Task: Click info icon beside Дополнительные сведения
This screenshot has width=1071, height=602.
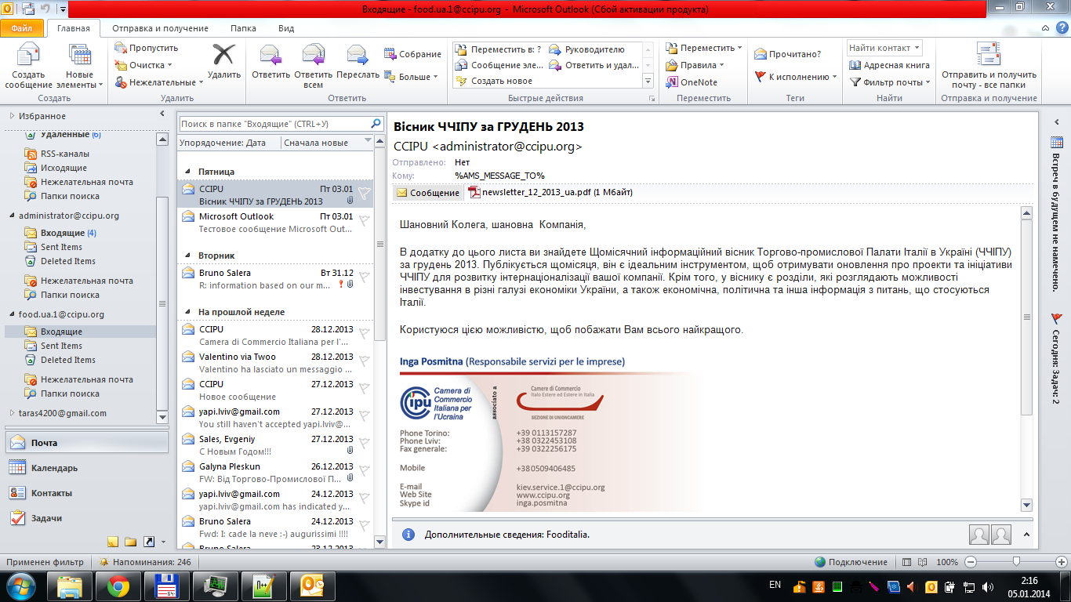Action: click(408, 535)
